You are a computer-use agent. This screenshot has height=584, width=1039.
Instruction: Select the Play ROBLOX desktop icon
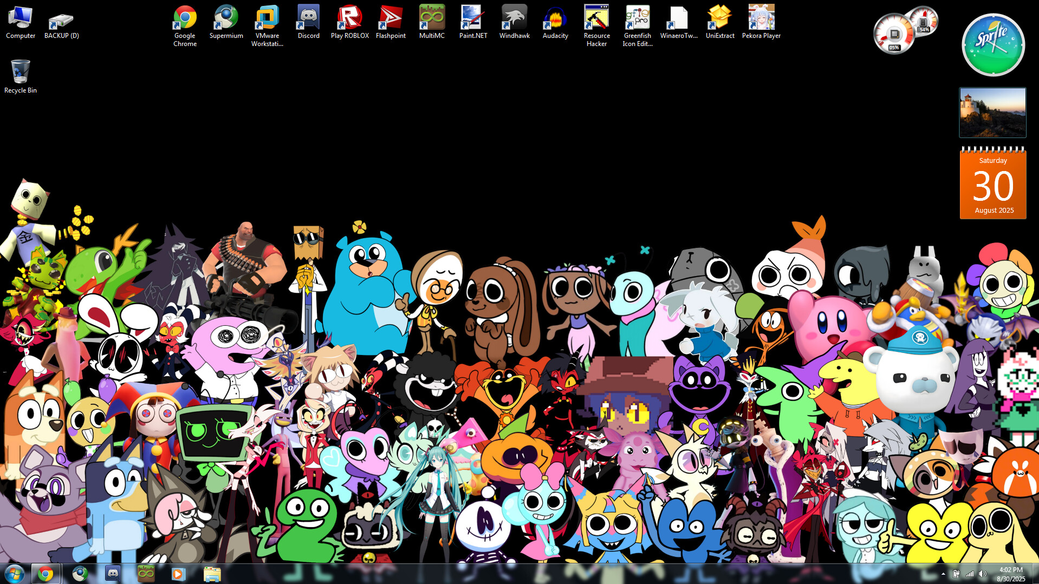tap(349, 19)
